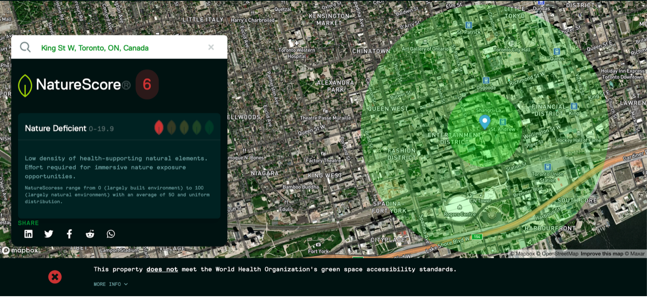Click the Queen subway station icon

point(557,51)
